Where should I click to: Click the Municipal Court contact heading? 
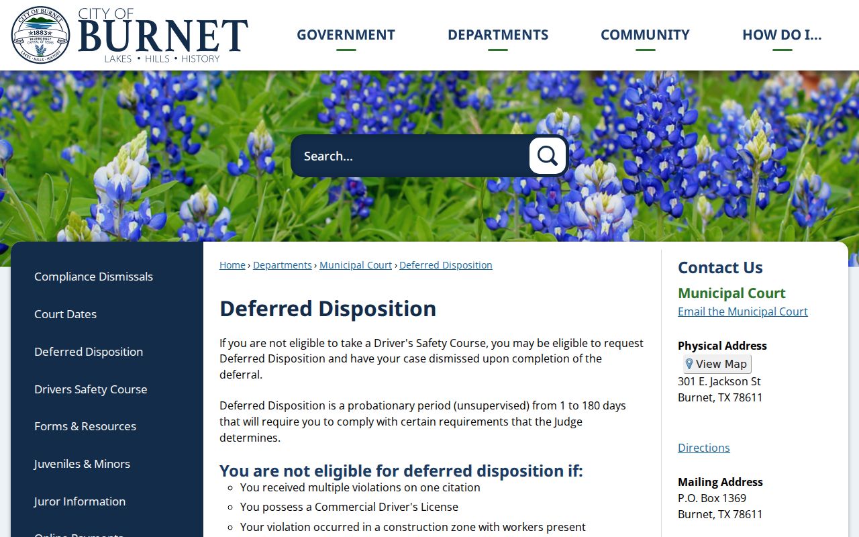[731, 293]
